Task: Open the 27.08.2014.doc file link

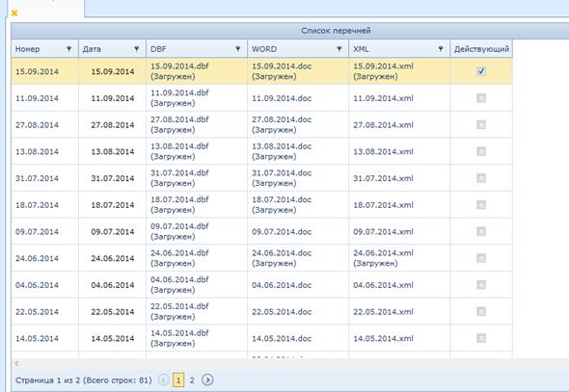Action: pos(282,119)
